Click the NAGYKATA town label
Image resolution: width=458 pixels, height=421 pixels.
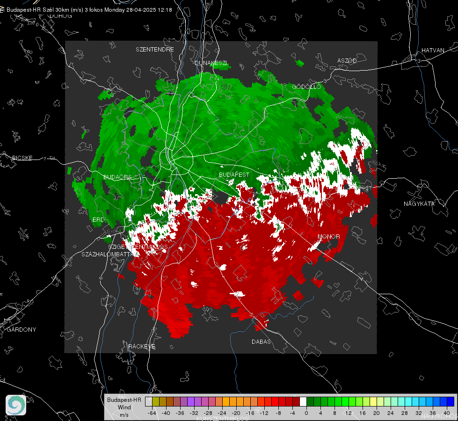(x=419, y=204)
